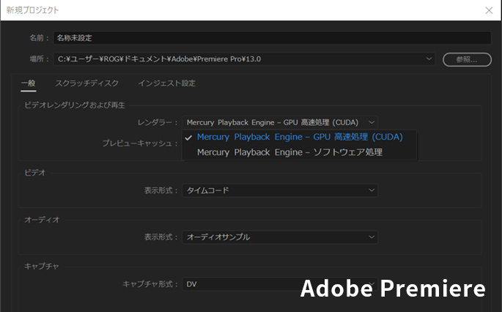Image resolution: width=502 pixels, height=312 pixels.
Task: Open the インジェスト設定 tab
Action: [167, 83]
